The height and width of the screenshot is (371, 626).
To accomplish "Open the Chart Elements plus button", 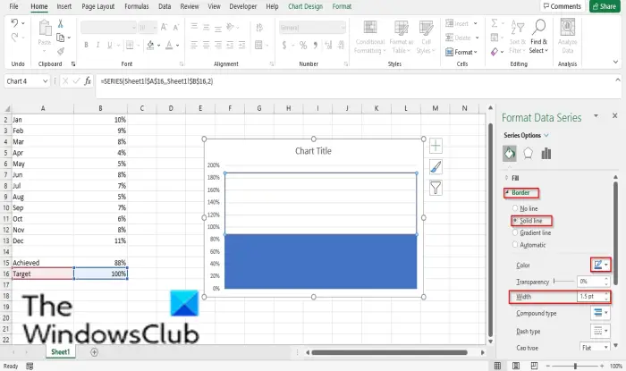I will pos(436,146).
